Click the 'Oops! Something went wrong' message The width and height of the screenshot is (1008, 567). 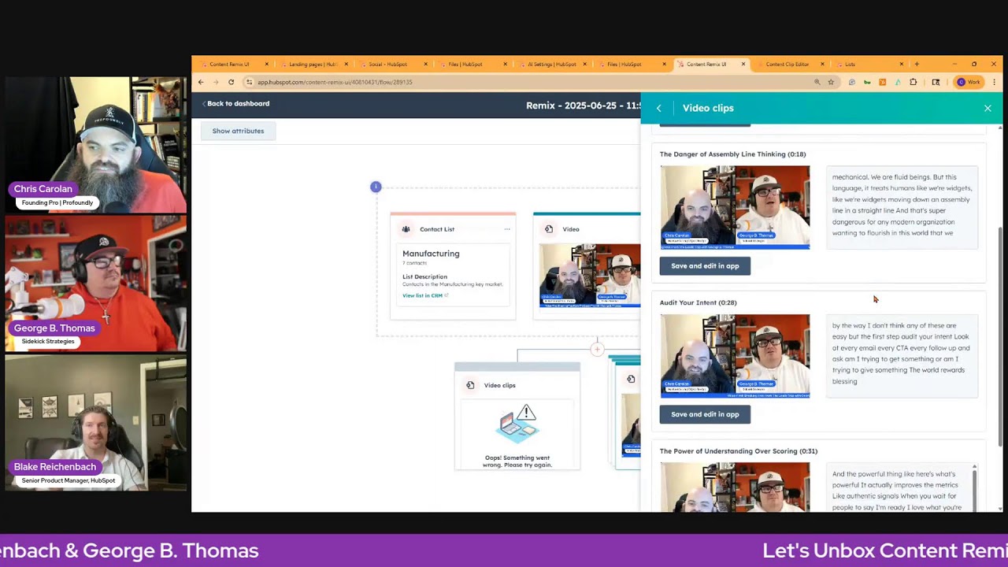point(517,461)
